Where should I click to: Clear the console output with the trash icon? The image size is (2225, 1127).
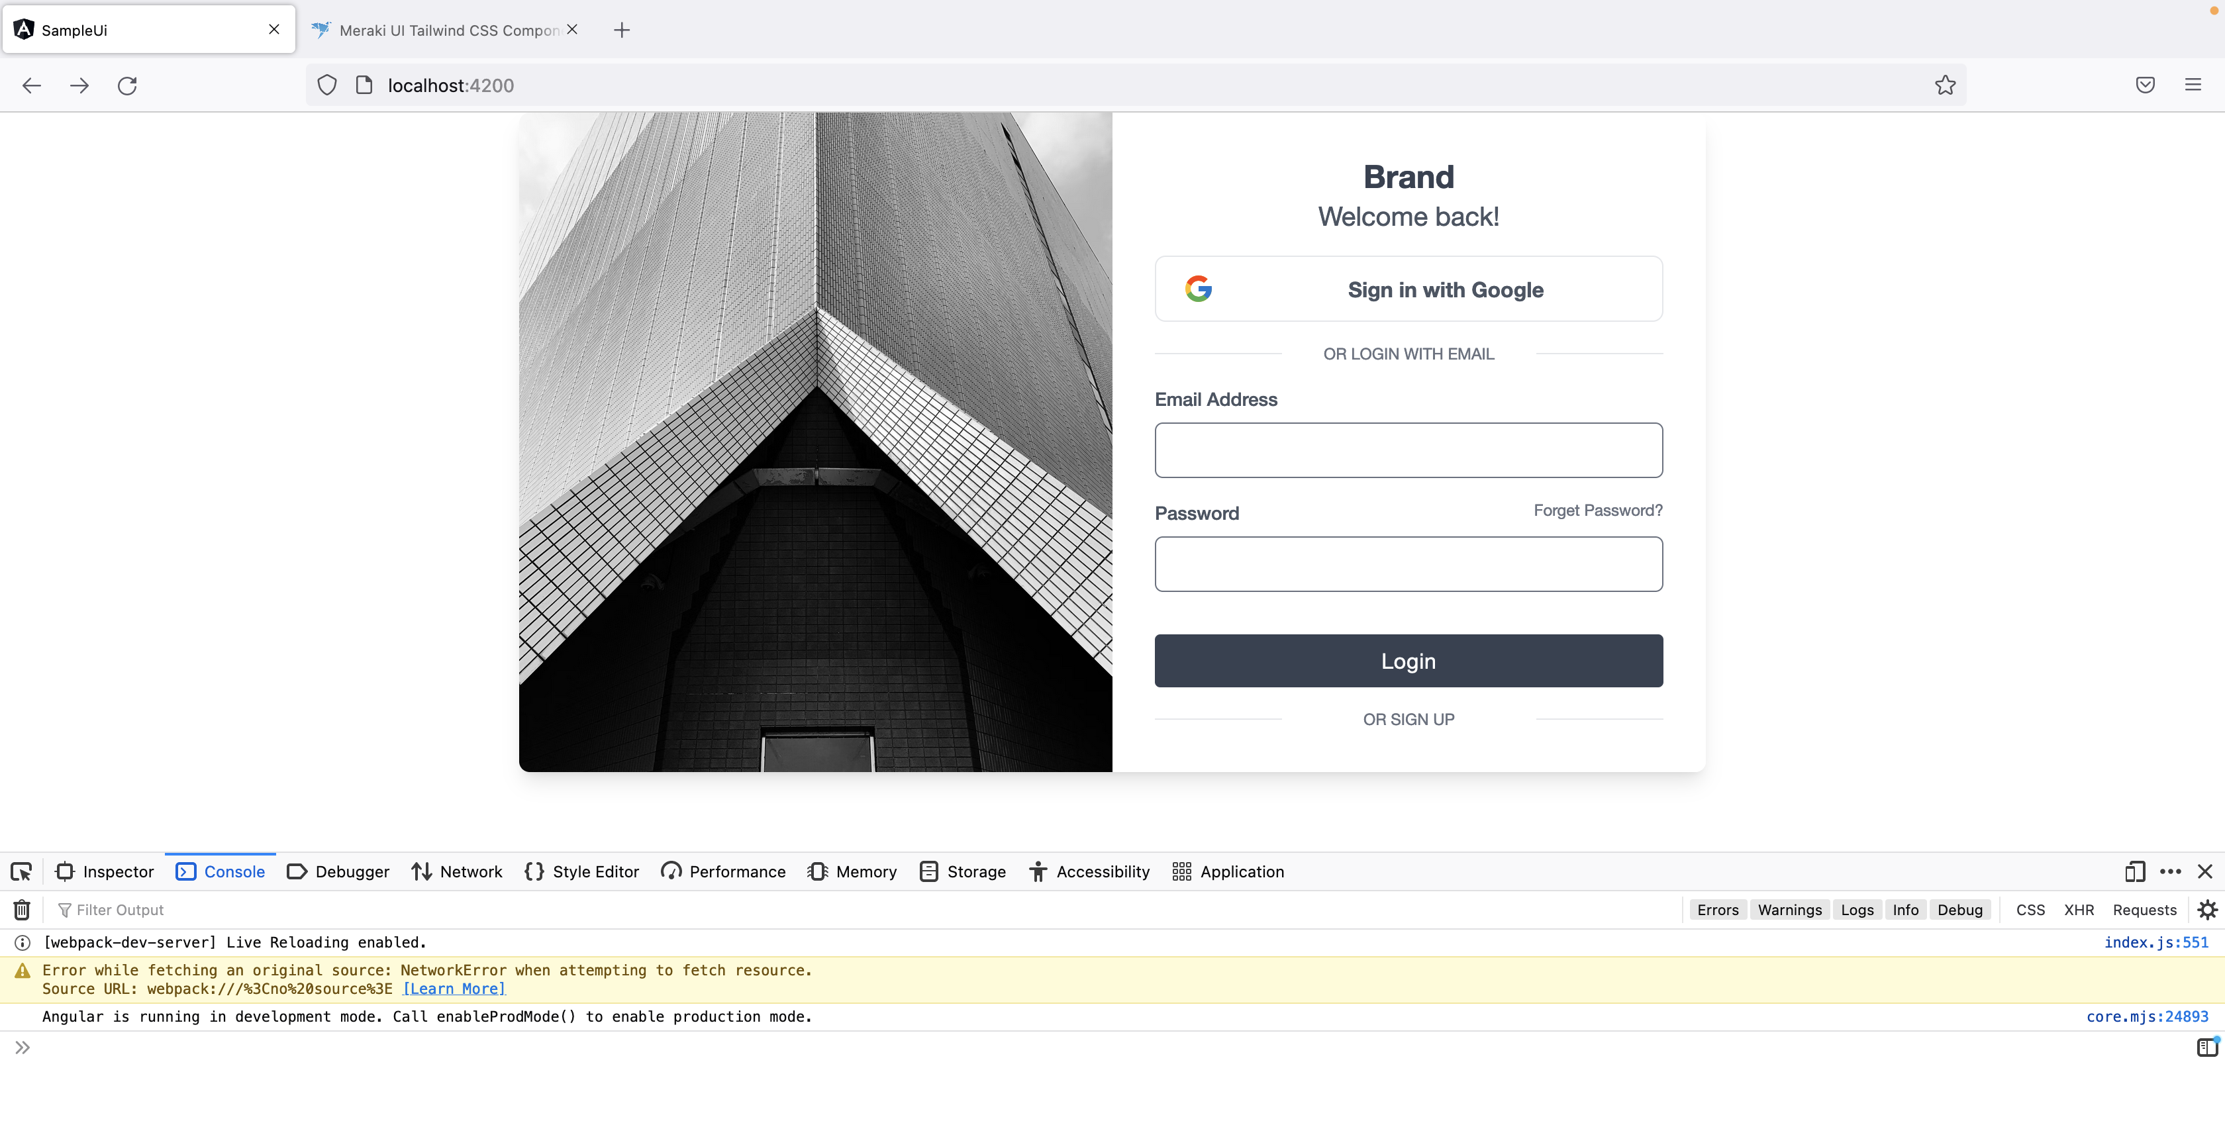point(21,909)
